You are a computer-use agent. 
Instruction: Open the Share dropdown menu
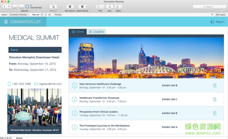(118, 7)
